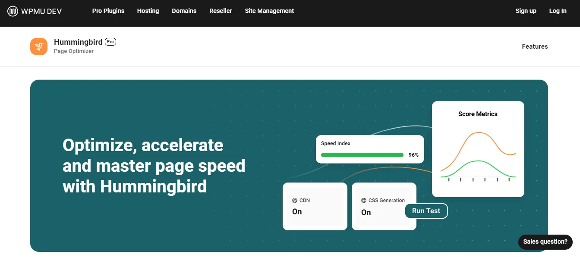Click the WPMU DEV logo icon

point(12,11)
